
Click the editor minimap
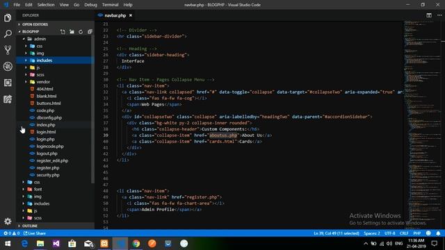click(422, 125)
